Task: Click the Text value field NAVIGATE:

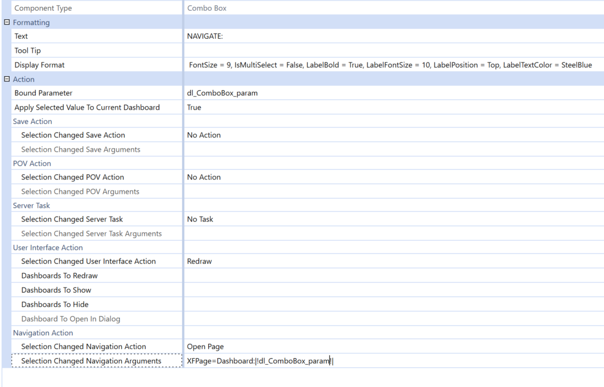Action: 392,36
